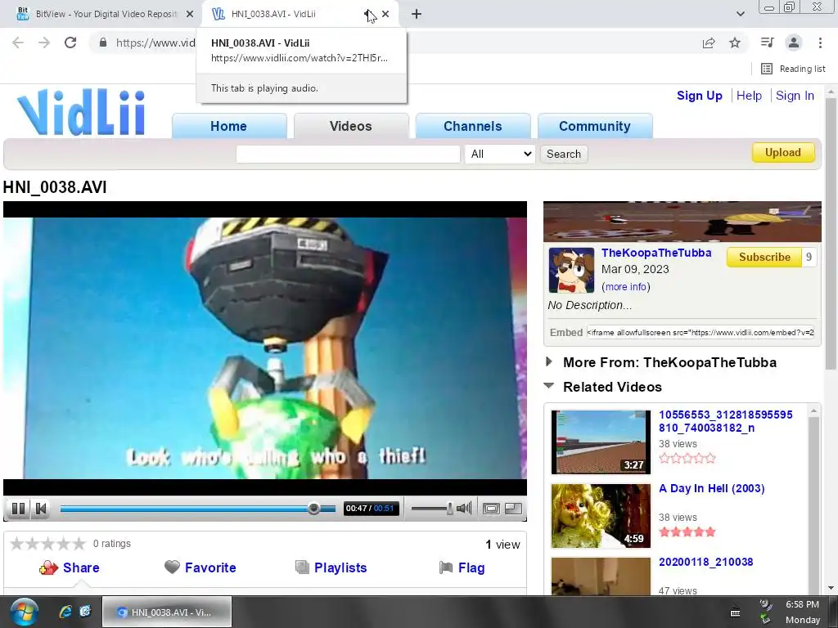Click the video progress seek bar
Viewport: 838px width, 628px height.
click(x=198, y=509)
